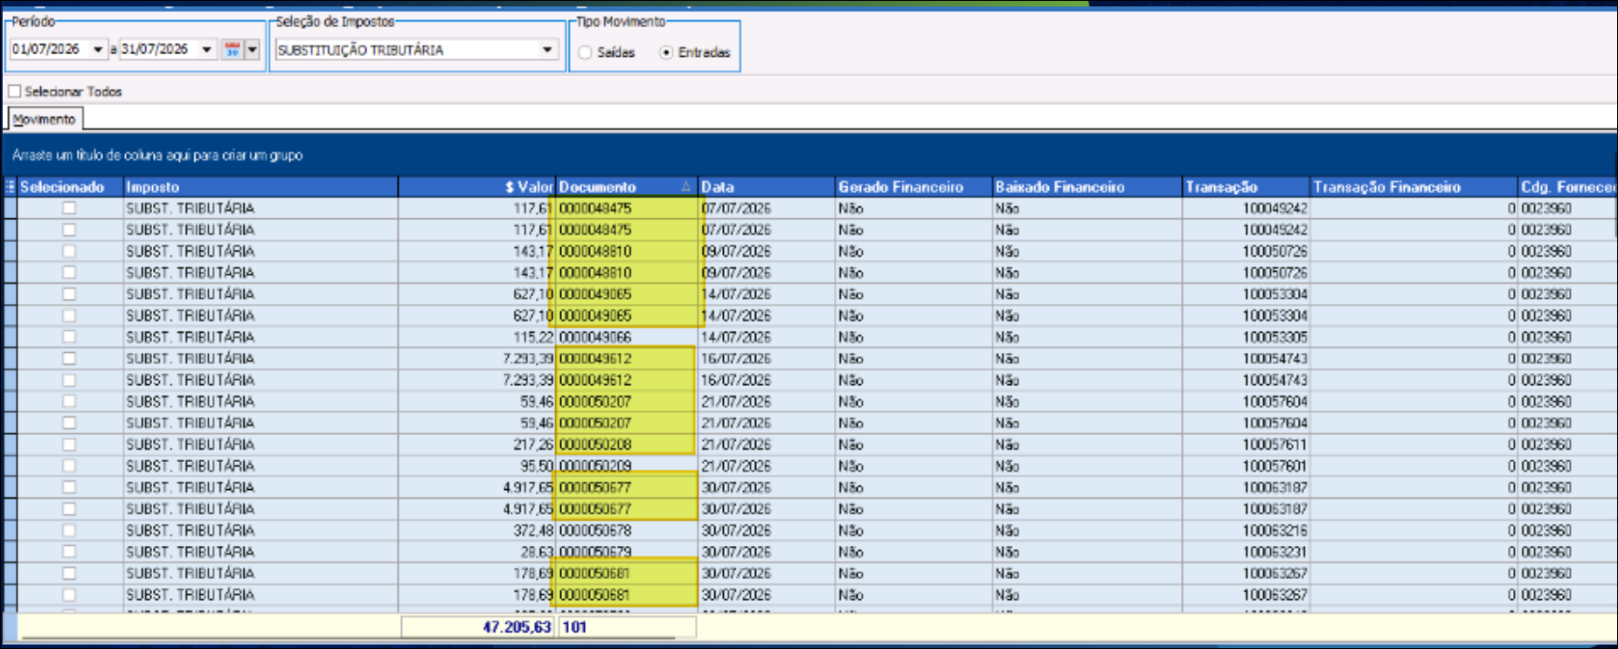Click the $ Valor column header

pos(476,187)
